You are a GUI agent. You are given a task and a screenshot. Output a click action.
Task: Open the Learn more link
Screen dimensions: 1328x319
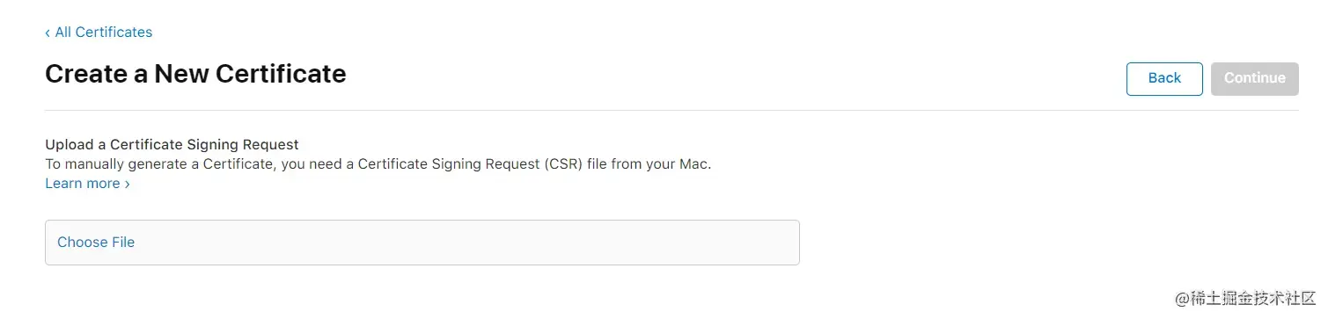(x=87, y=184)
